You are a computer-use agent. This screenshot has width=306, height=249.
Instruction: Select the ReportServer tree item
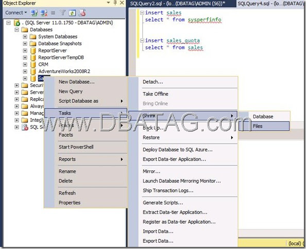[x=53, y=50]
